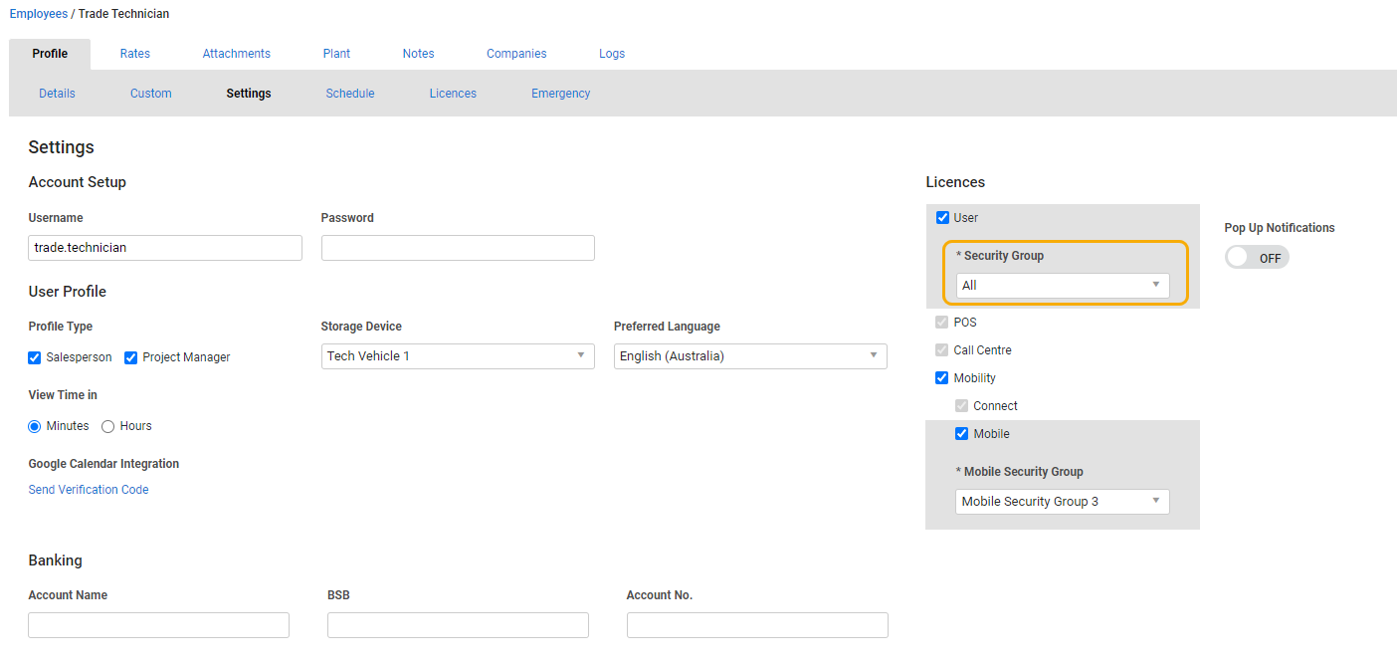Switch to the Attachments tab
The height and width of the screenshot is (668, 1397).
(x=236, y=54)
